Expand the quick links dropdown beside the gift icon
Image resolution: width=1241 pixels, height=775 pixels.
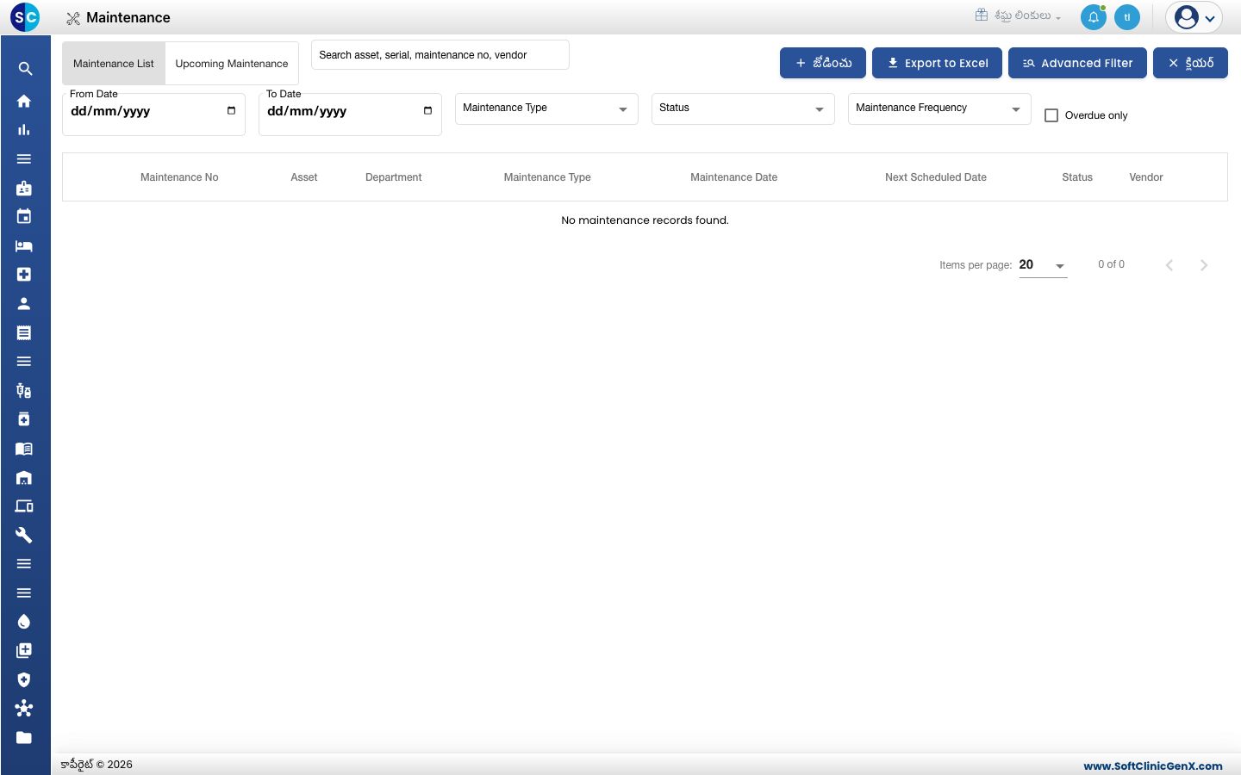pos(1019,15)
